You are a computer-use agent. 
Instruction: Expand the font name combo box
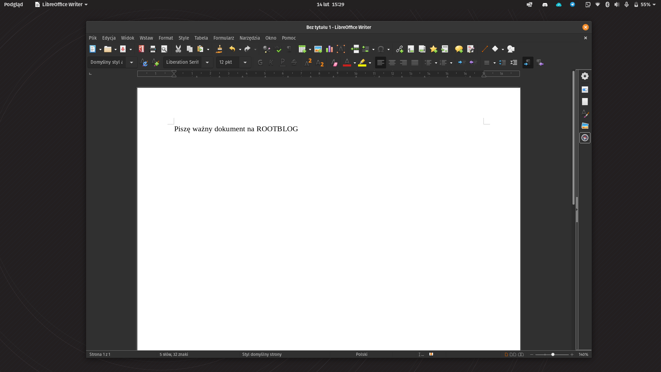pos(207,62)
